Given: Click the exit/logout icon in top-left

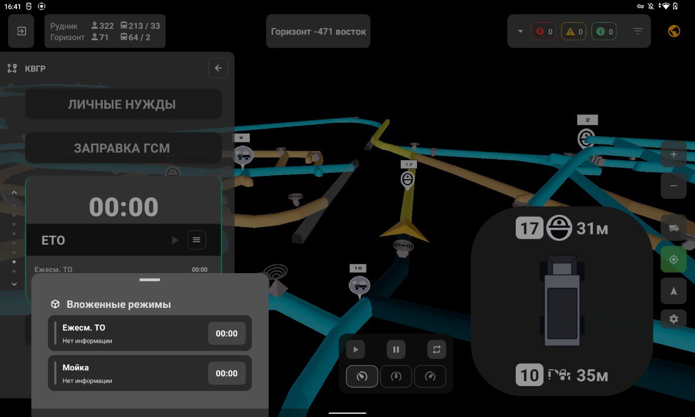Looking at the screenshot, I should [21, 31].
